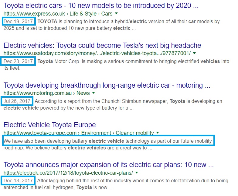Open Electric Vehicle Toyota Europe result
The width and height of the screenshot is (238, 196).
50,125
